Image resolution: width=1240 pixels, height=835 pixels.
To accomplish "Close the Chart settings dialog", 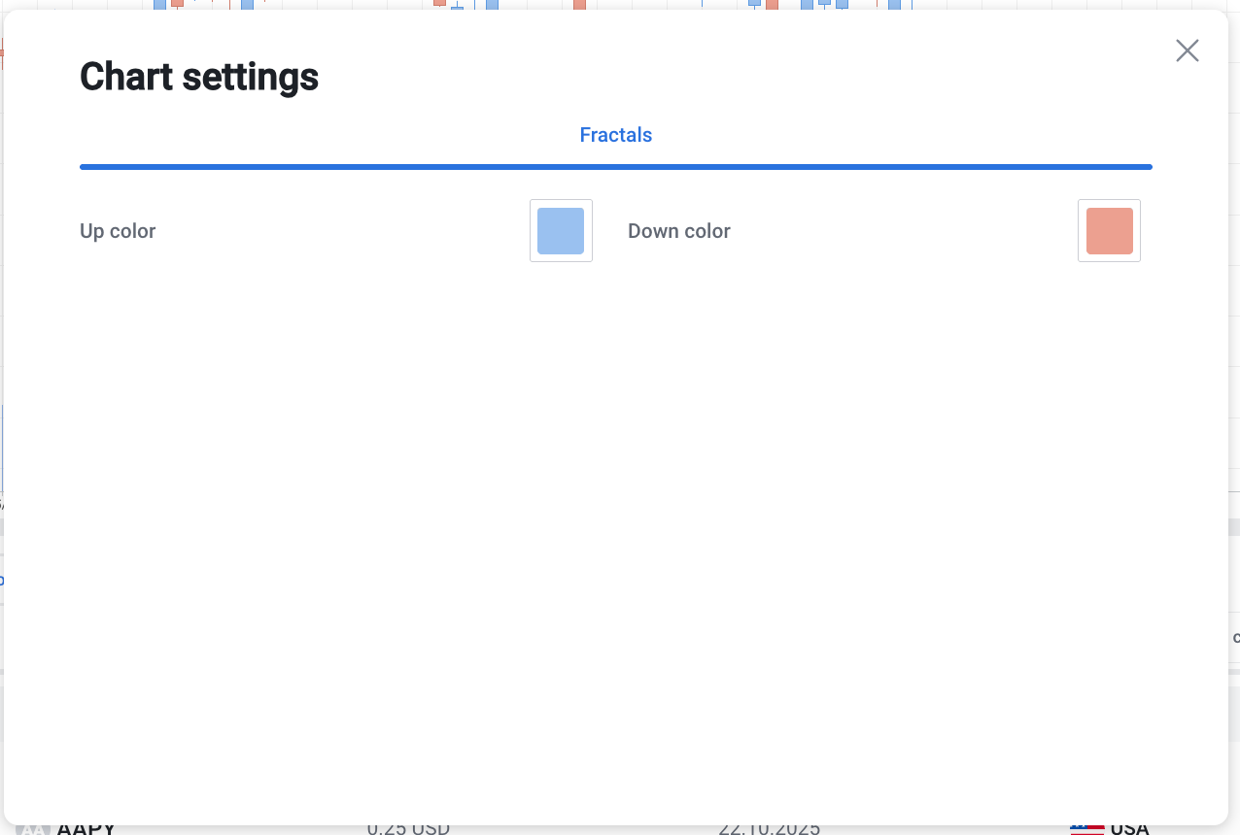I will 1187,50.
